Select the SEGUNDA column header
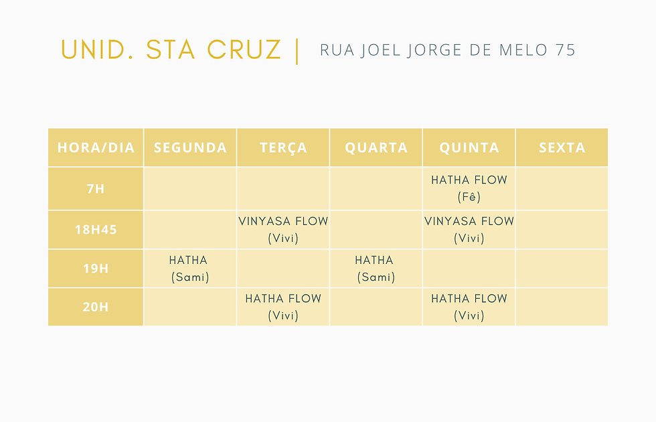Screen dimensions: 656x422 pyautogui.click(x=190, y=147)
